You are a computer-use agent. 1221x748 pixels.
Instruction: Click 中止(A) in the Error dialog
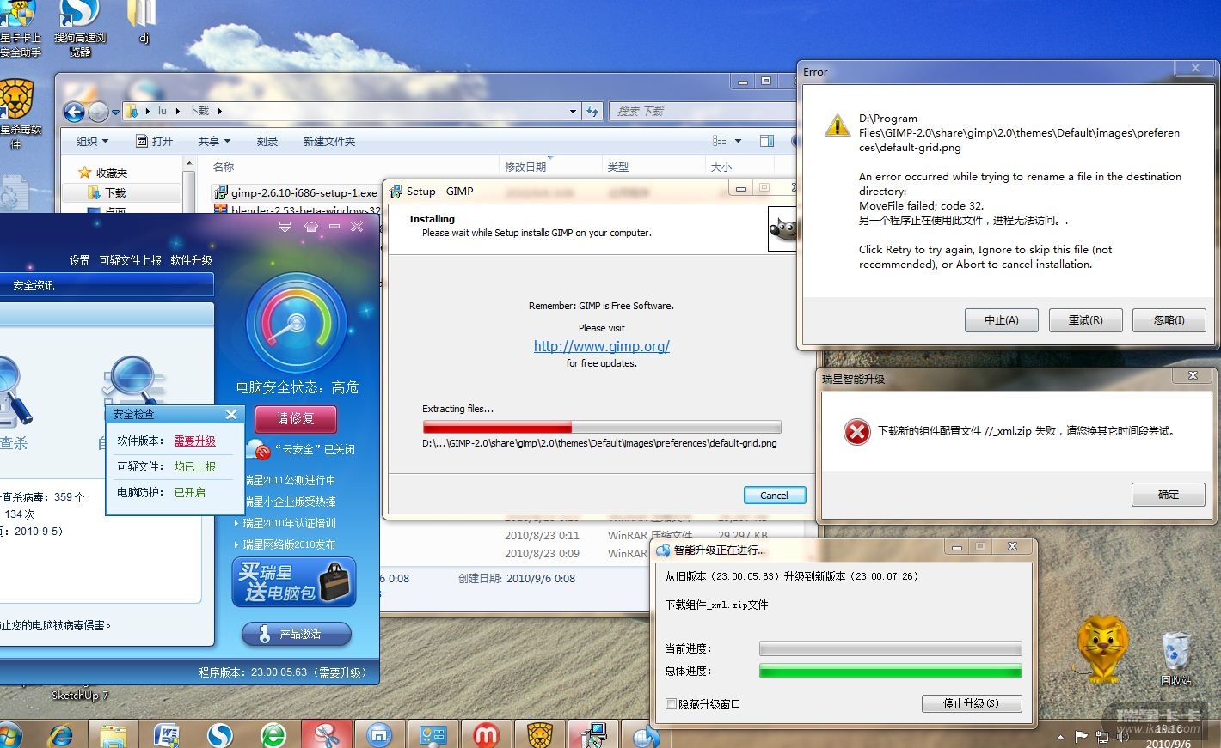pos(1001,320)
